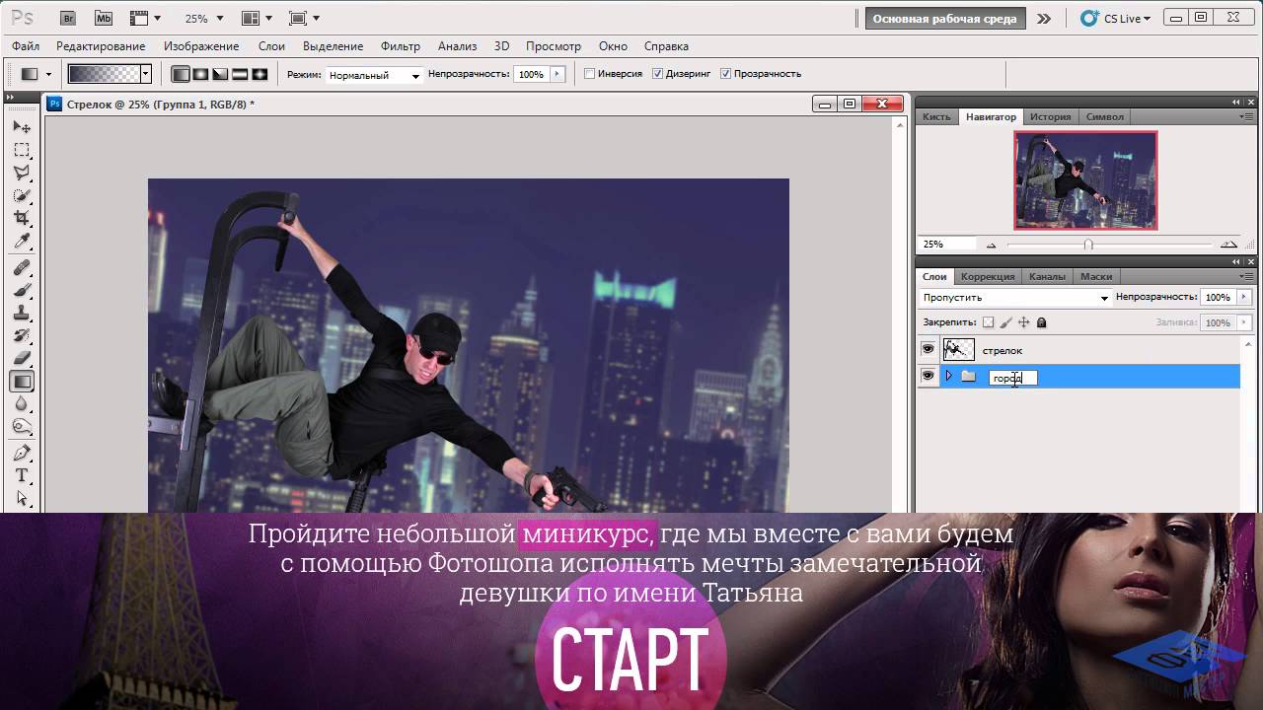
Task: Click the Lock image pixels brush icon
Action: [x=1006, y=322]
